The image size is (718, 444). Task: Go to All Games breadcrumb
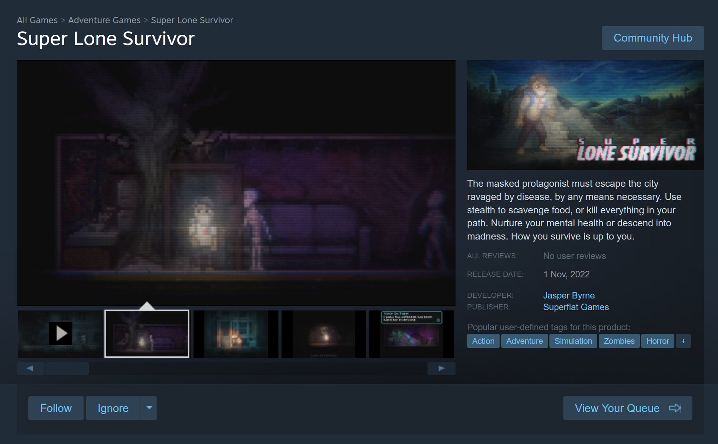click(x=37, y=20)
